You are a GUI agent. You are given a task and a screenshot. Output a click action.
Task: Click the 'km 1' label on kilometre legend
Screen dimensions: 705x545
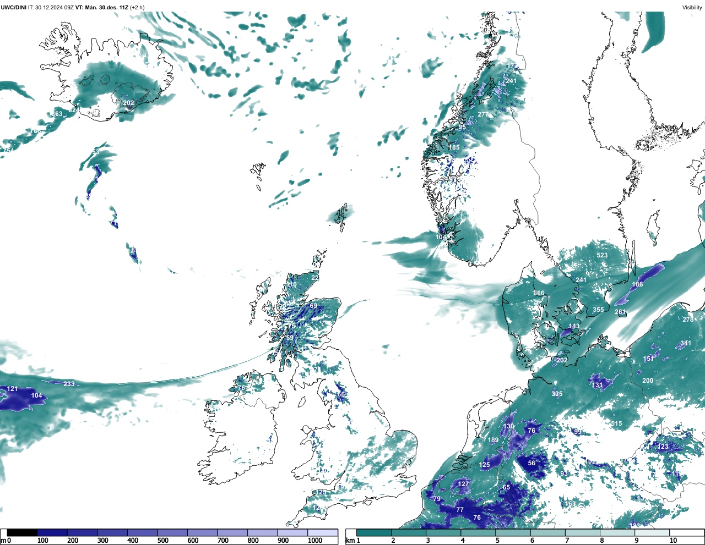coord(353,541)
